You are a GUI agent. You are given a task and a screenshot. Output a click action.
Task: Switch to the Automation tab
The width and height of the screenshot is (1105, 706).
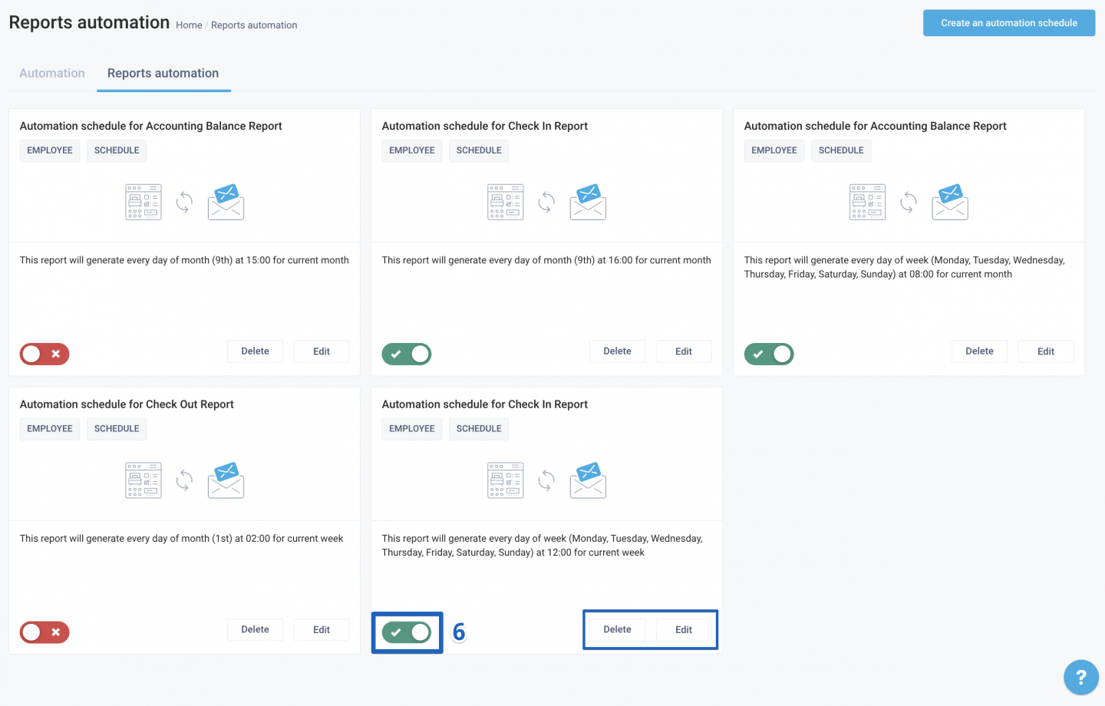tap(52, 74)
